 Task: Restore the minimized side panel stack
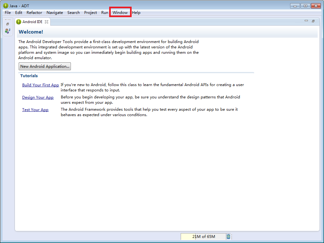pos(8,24)
